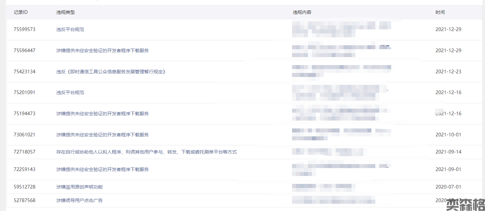Open the 即时通信工具公众信息服务发展管理暂行规定 violation entry
Screen dimensions: 485x211
point(111,72)
